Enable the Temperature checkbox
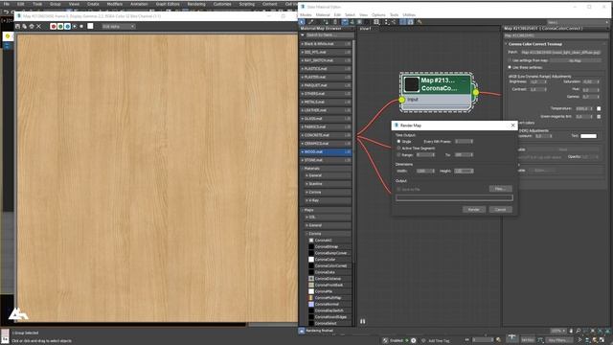Viewport: 613px width, 345px height. tap(599, 108)
